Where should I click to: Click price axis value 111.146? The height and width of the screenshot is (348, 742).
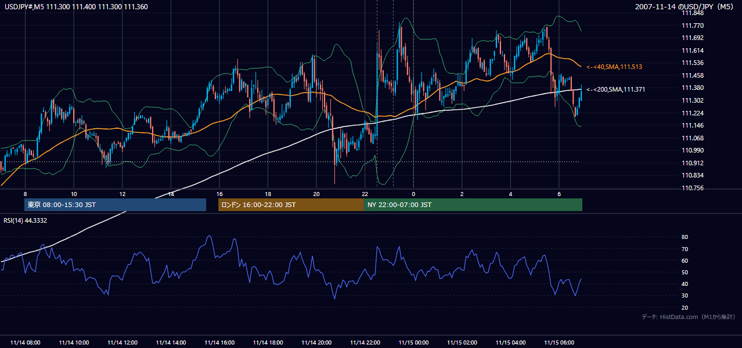click(x=692, y=125)
